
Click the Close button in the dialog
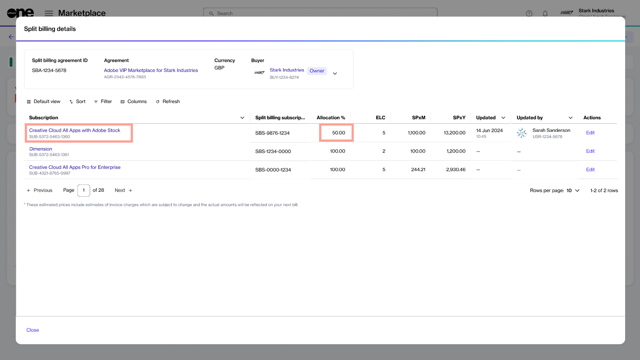pos(32,330)
